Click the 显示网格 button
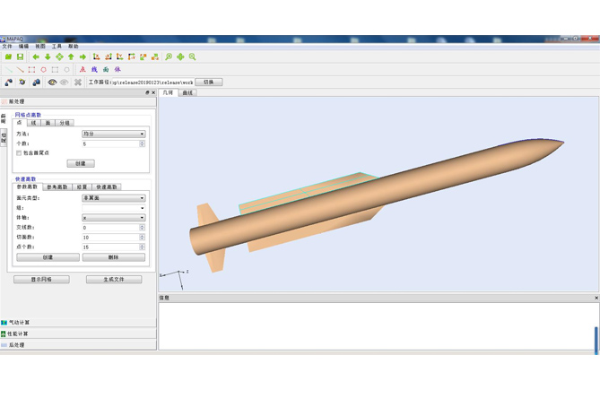Screen dimensions: 600x399 [x=41, y=280]
